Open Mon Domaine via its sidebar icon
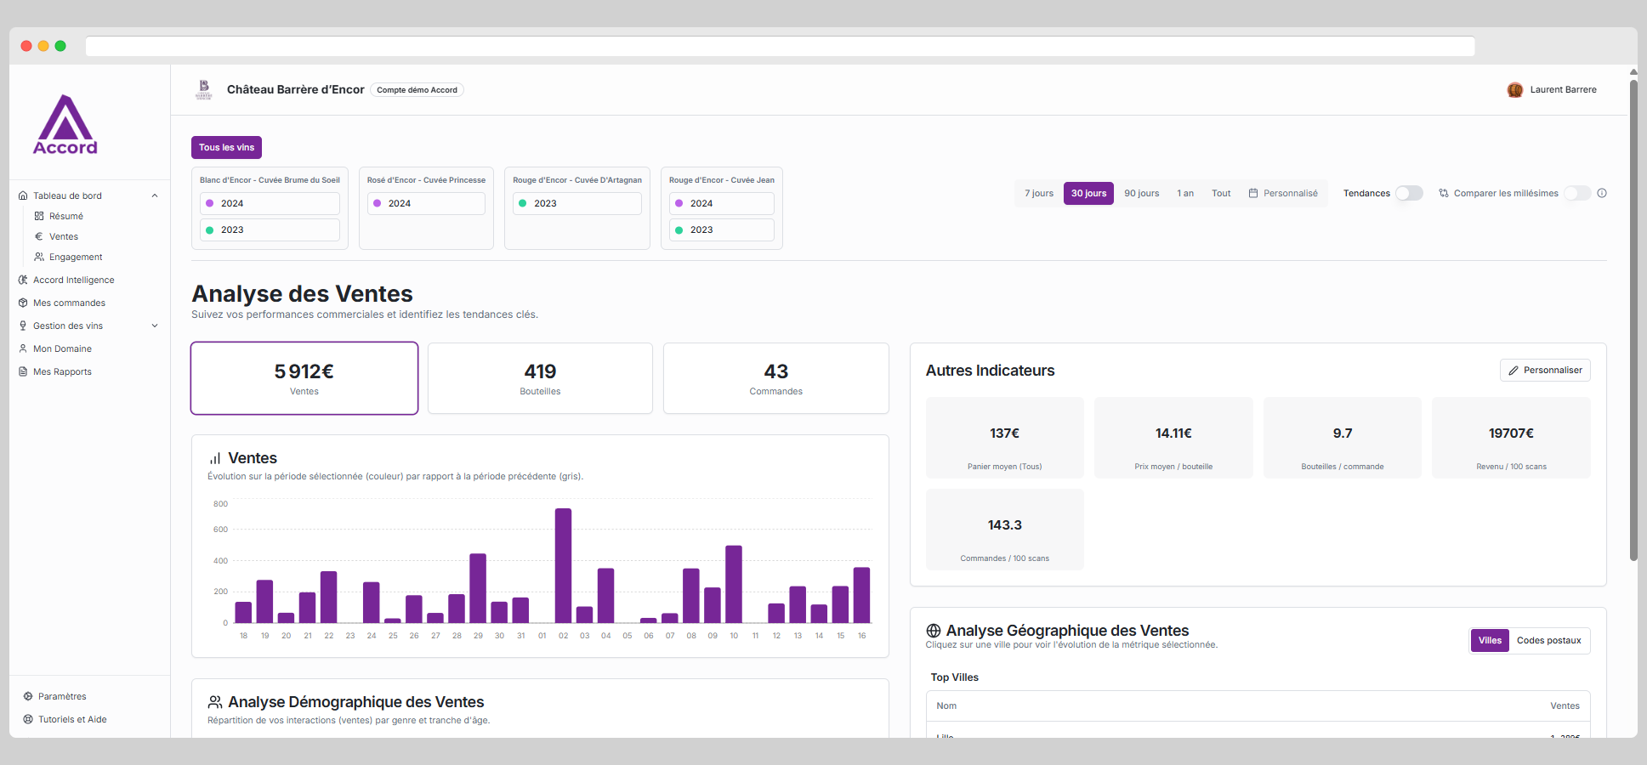The width and height of the screenshot is (1647, 765). coord(23,348)
